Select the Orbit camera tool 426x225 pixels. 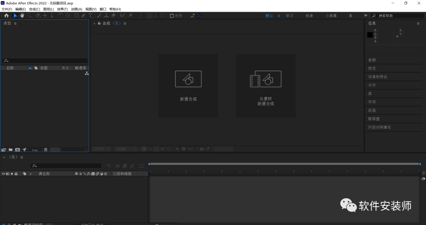coord(38,16)
